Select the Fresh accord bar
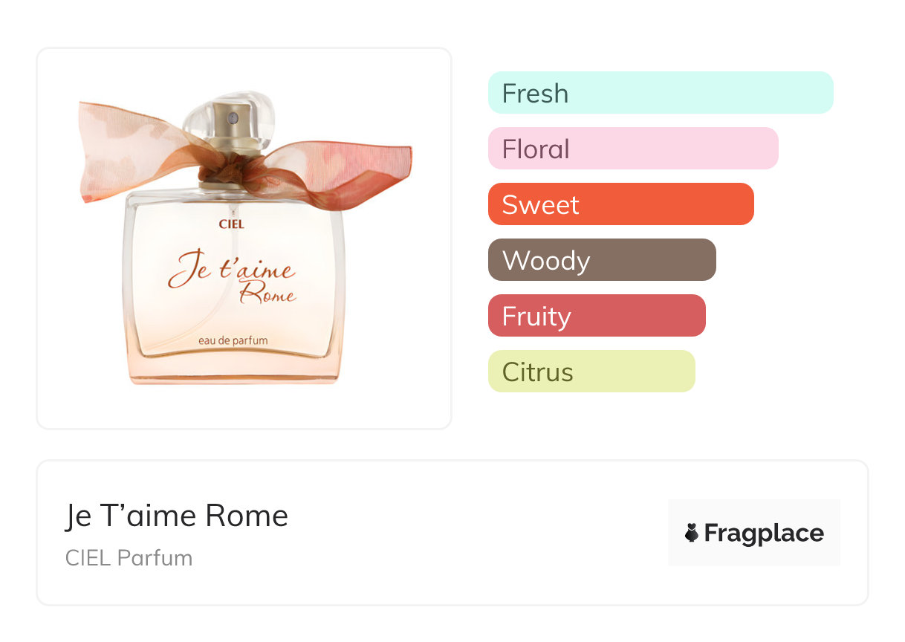 (x=661, y=93)
